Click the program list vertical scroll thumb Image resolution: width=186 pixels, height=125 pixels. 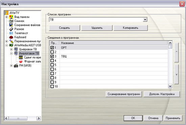click(x=170, y=47)
